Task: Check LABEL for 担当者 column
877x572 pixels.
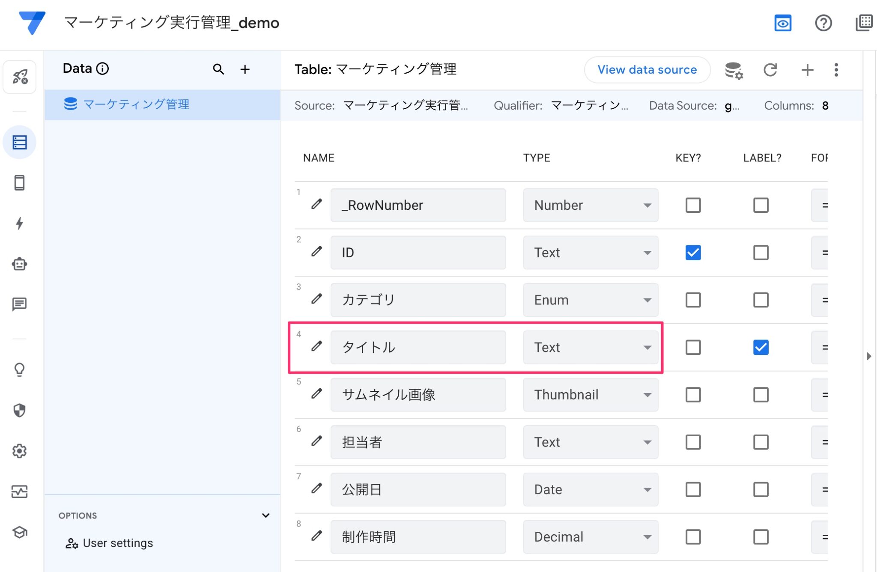Action: click(x=761, y=442)
